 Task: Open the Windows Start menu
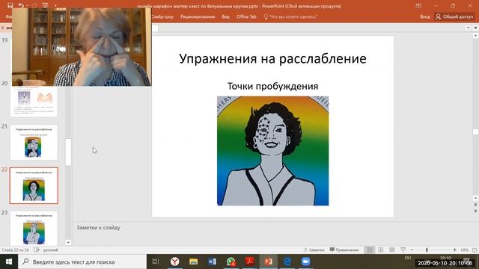tap(9, 262)
